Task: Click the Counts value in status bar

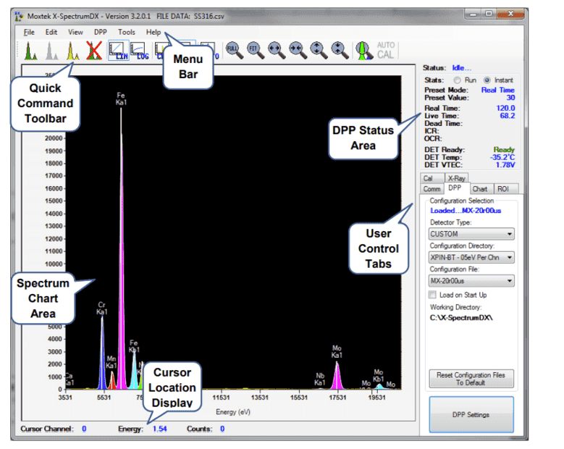Action: coord(222,429)
